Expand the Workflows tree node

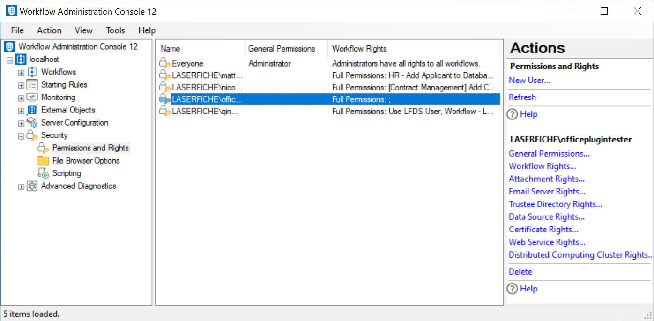click(x=21, y=73)
